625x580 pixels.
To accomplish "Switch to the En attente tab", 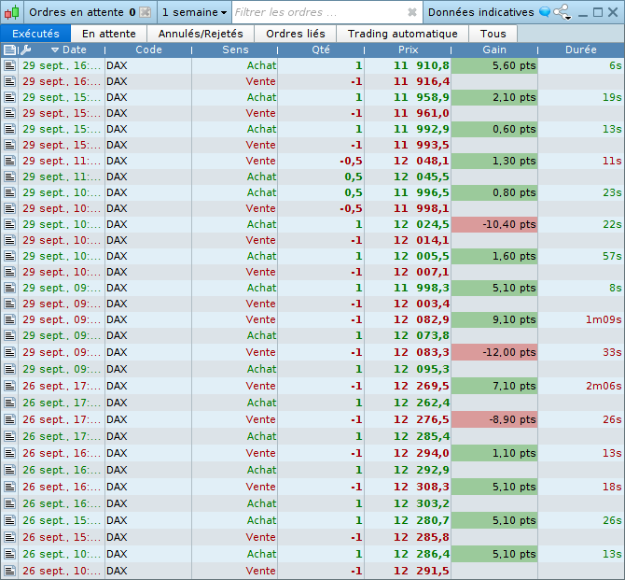I will (108, 34).
